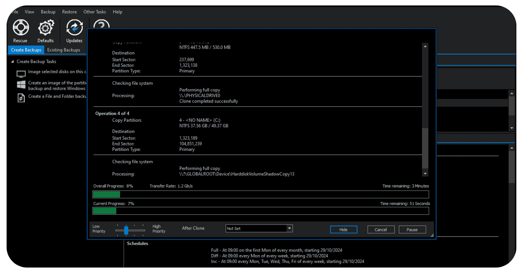
Task: Collapse the Create Backup Tasks tree
Action: tap(12, 62)
